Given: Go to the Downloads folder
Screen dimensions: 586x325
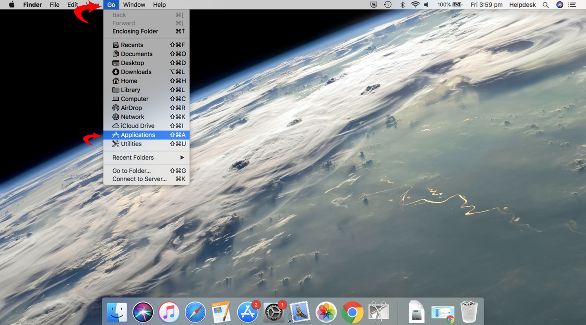Looking at the screenshot, I should (x=147, y=72).
